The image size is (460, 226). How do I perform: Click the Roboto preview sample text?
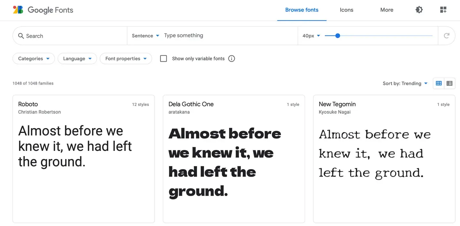75,146
